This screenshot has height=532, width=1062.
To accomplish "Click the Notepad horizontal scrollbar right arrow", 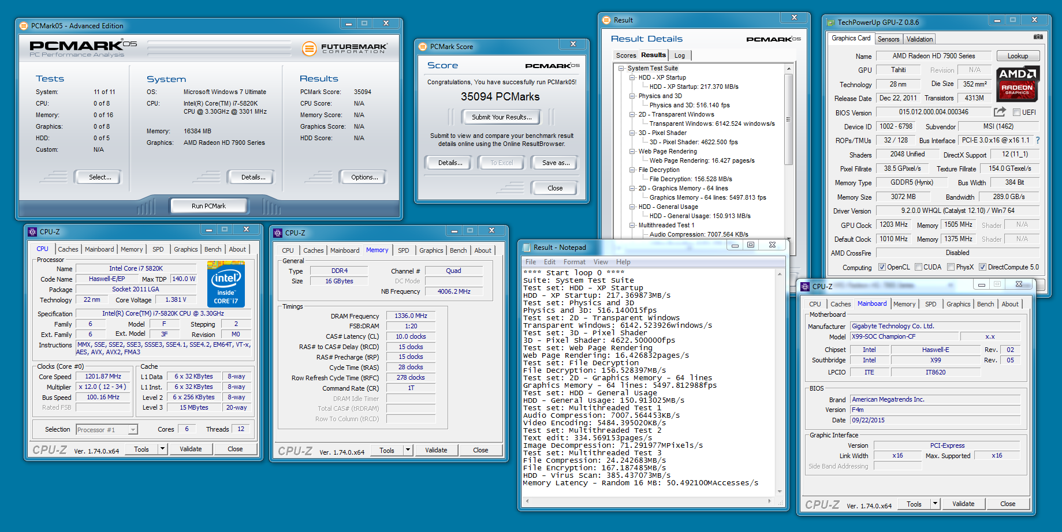I will (770, 501).
